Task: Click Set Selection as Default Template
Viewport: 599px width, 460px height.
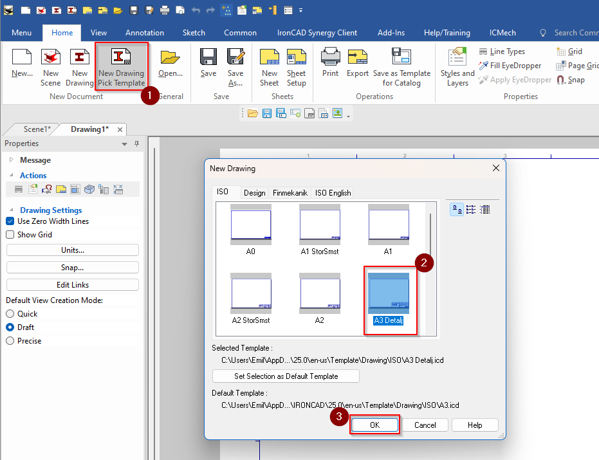Action: [x=286, y=376]
